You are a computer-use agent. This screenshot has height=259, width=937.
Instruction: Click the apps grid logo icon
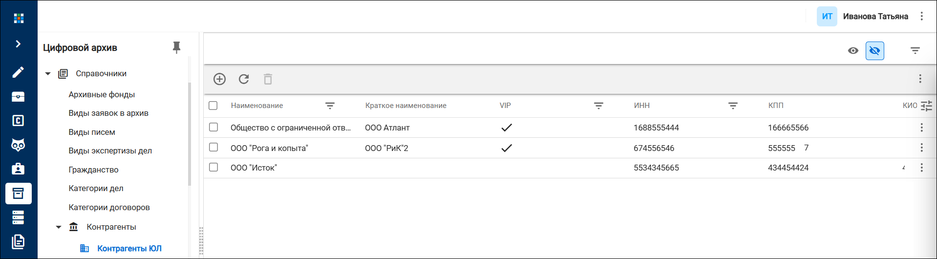tap(19, 18)
